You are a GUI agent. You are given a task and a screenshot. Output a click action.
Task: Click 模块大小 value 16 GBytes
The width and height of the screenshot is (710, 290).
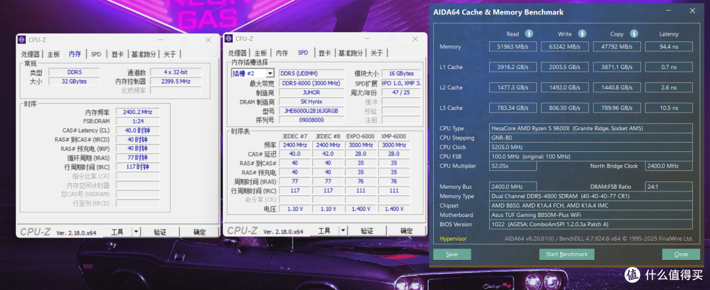coord(401,74)
